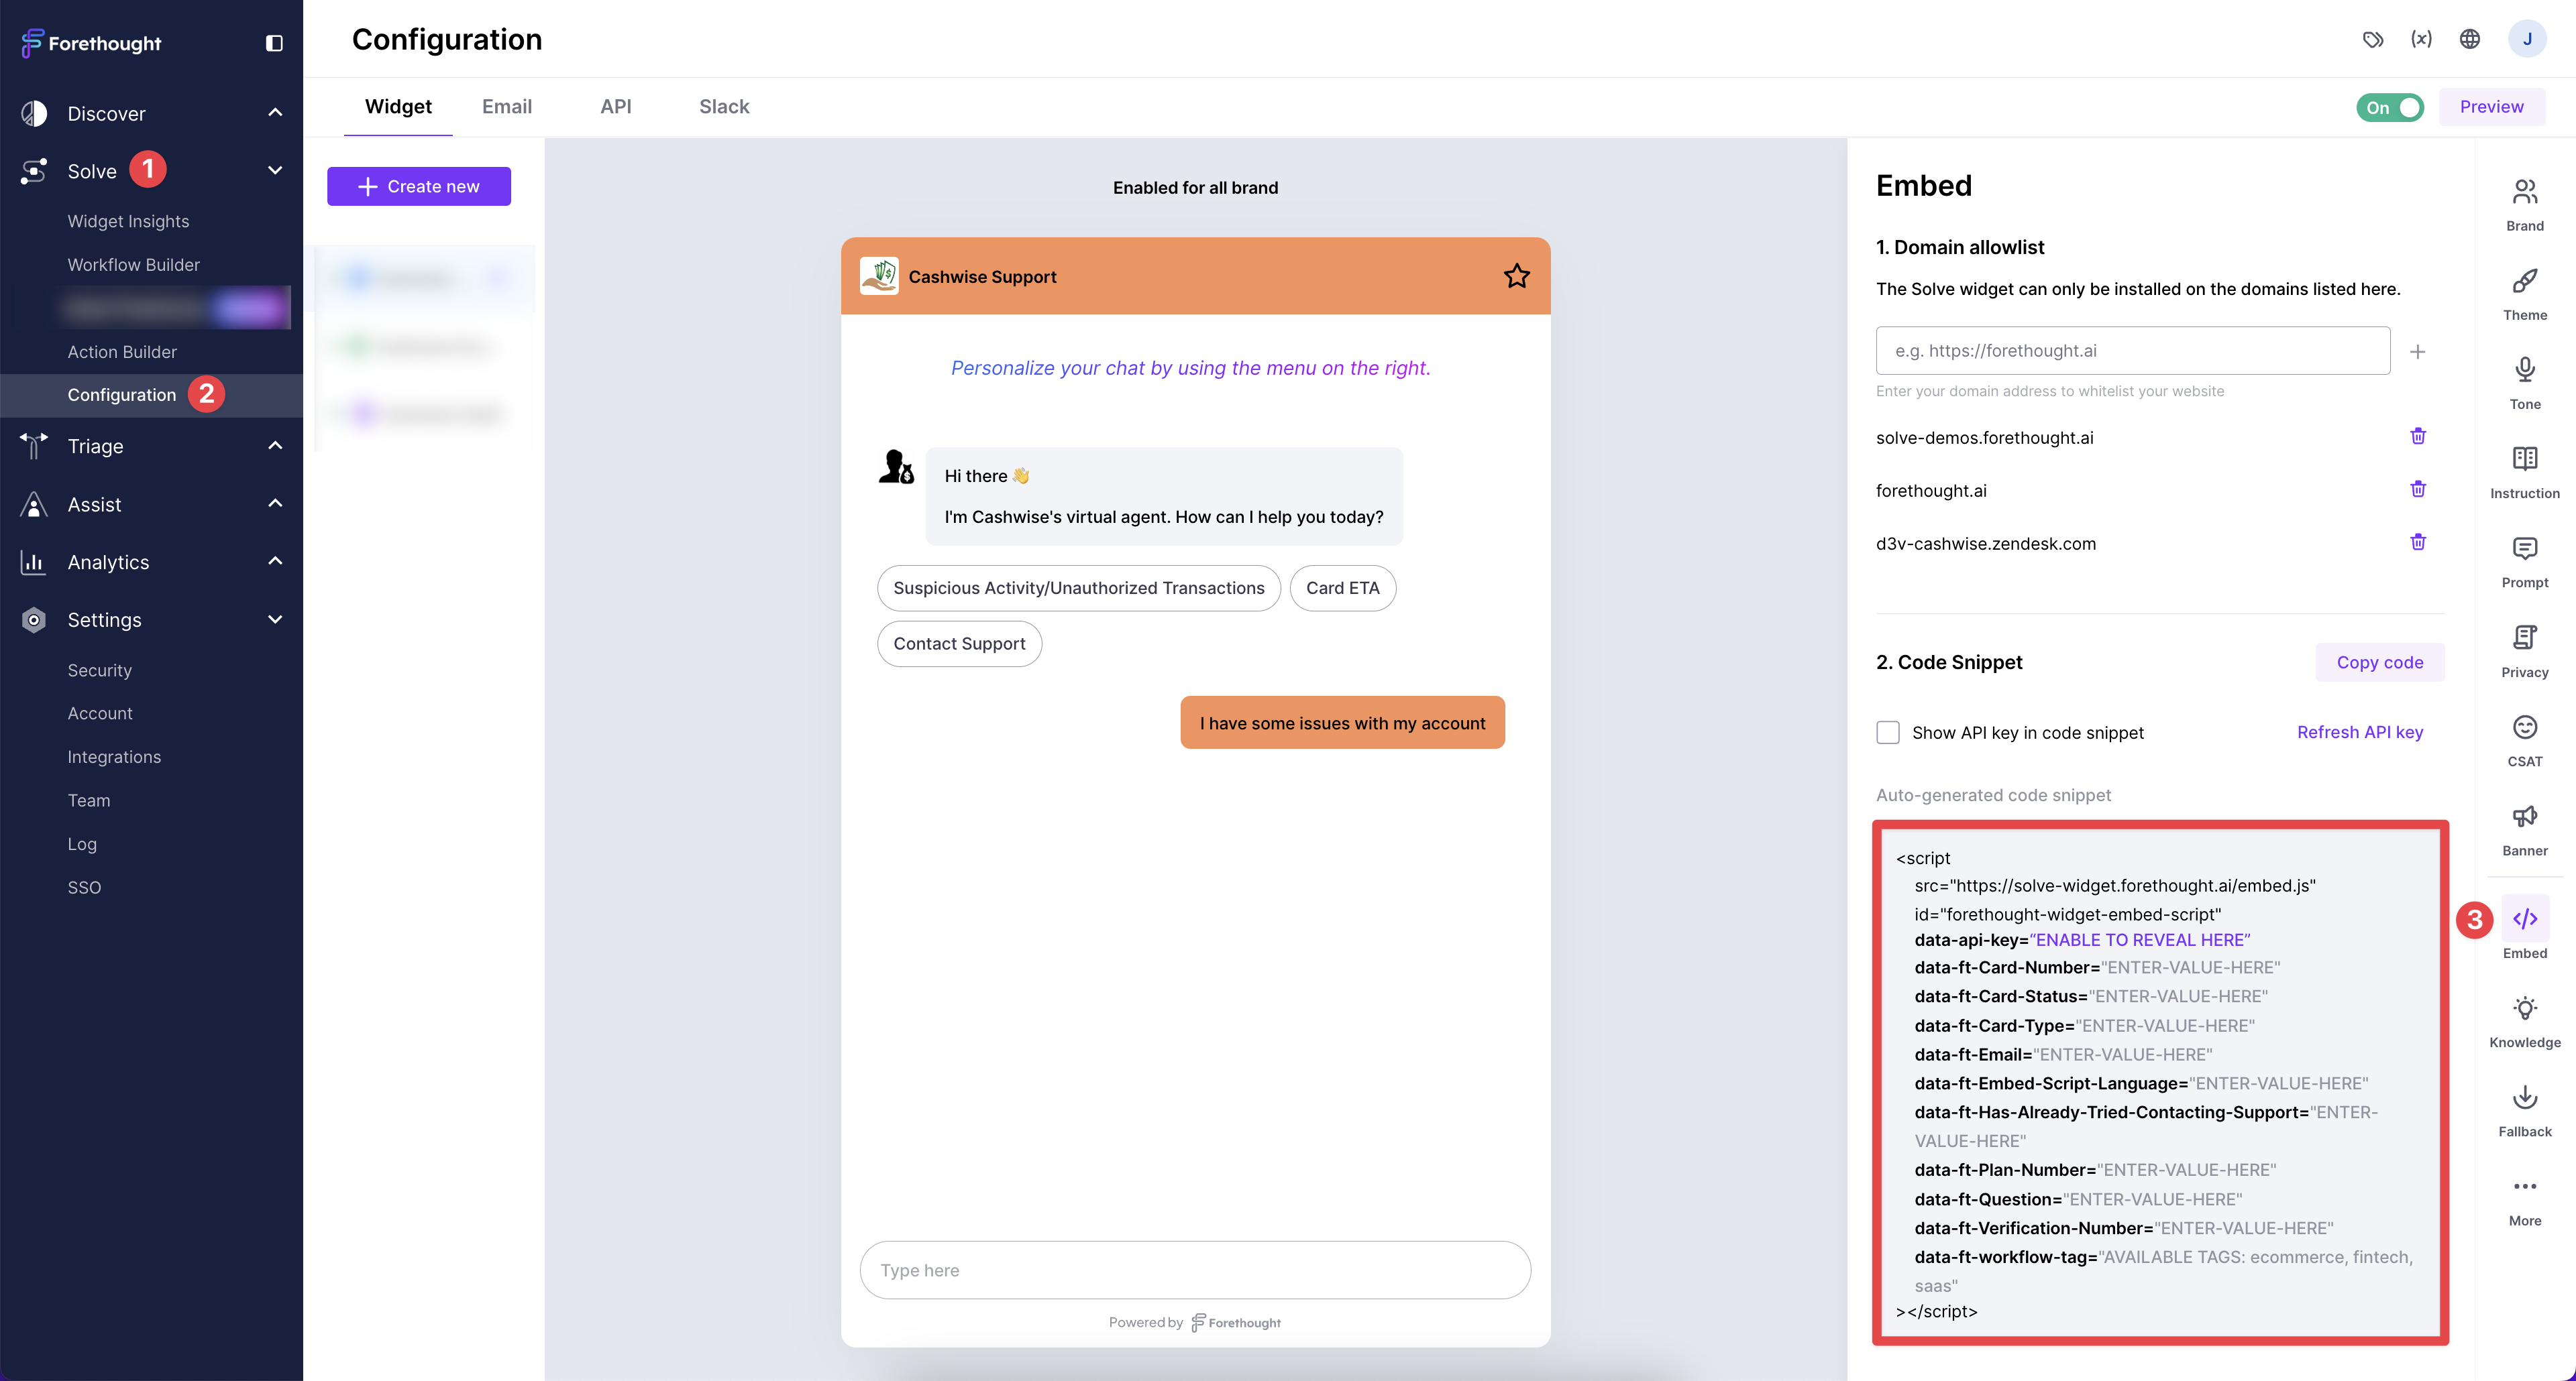Toggle the widget On switch
Screen dimensions: 2576x1381
click(x=2390, y=107)
